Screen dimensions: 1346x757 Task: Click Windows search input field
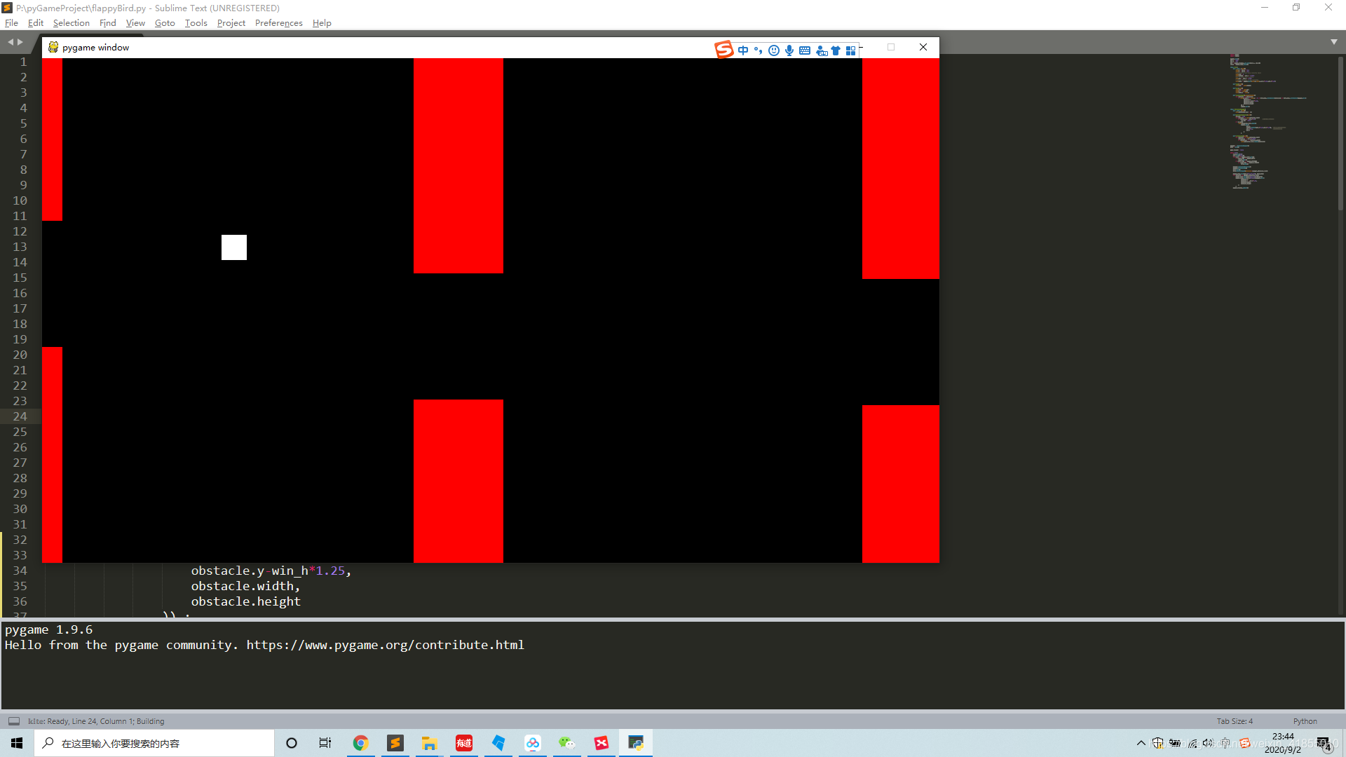click(161, 743)
